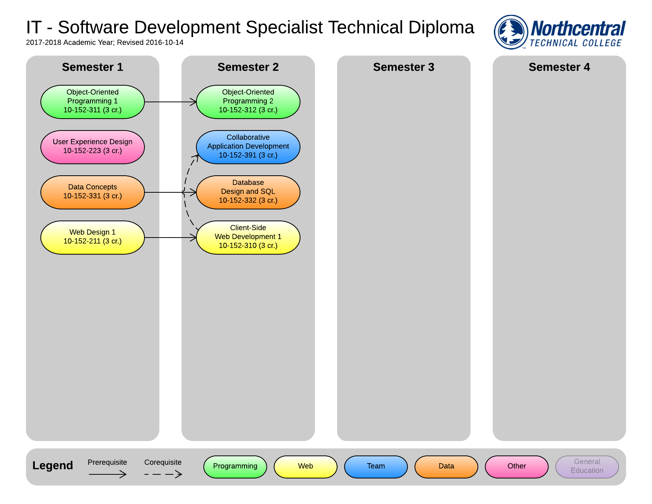
Task: Select User Experience Design course node
Action: (x=93, y=147)
